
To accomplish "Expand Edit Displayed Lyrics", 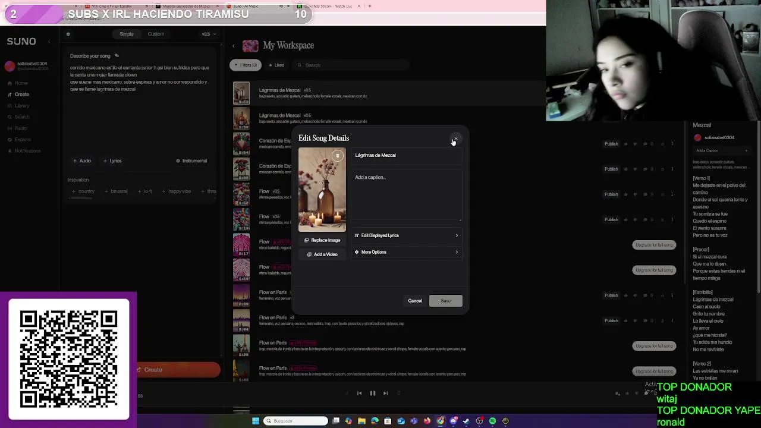I will click(x=407, y=235).
